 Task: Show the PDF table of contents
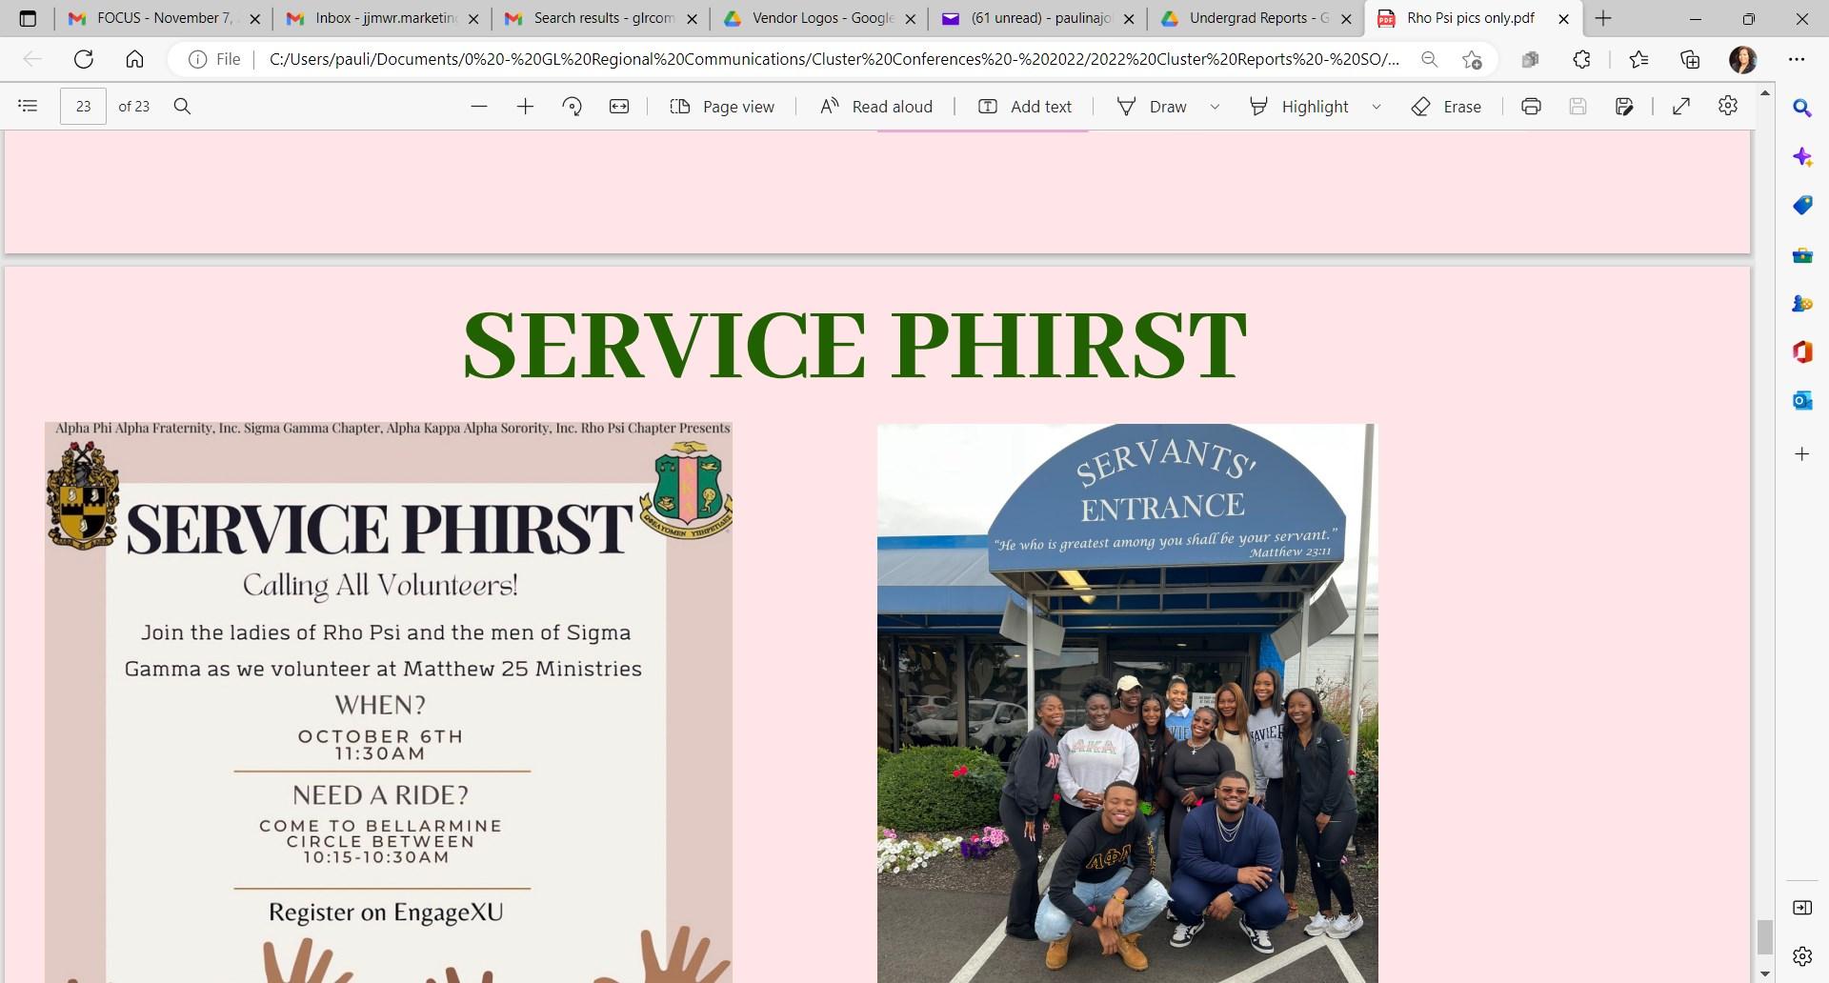28,106
